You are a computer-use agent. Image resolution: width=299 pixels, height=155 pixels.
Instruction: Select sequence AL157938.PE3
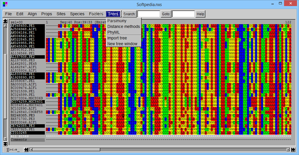pyautogui.click(x=28, y=60)
